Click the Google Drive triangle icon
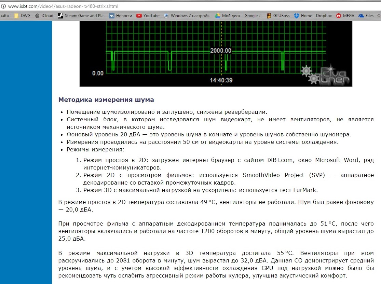The width and height of the screenshot is (381, 284). point(217,16)
